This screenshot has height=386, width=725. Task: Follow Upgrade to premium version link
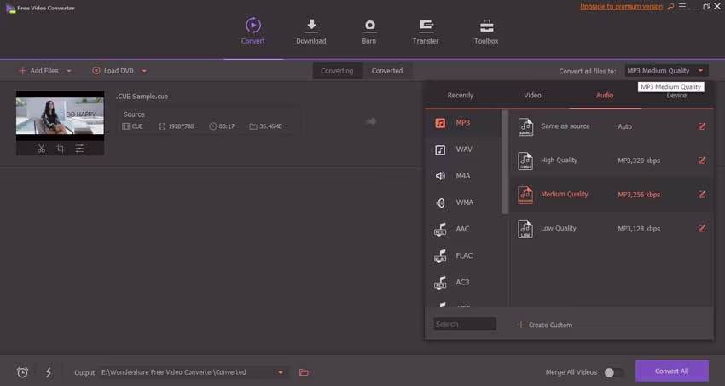[622, 7]
